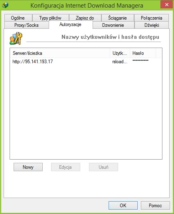Open the Ogólne tab
174x214 pixels.
click(x=18, y=18)
